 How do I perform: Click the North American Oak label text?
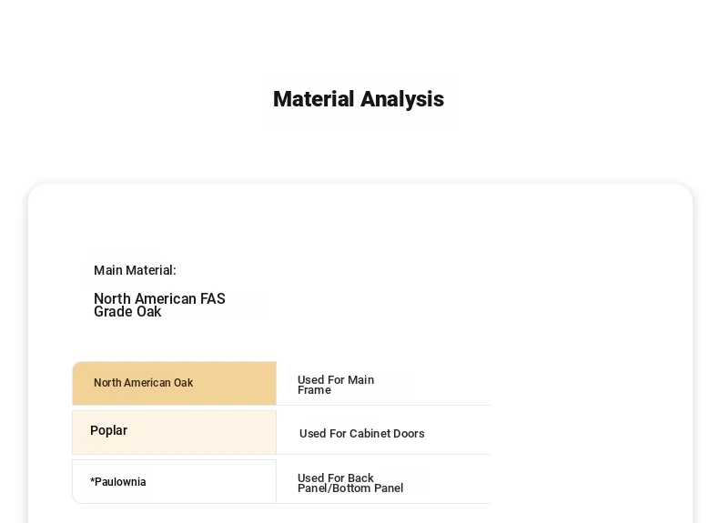pyautogui.click(x=143, y=383)
